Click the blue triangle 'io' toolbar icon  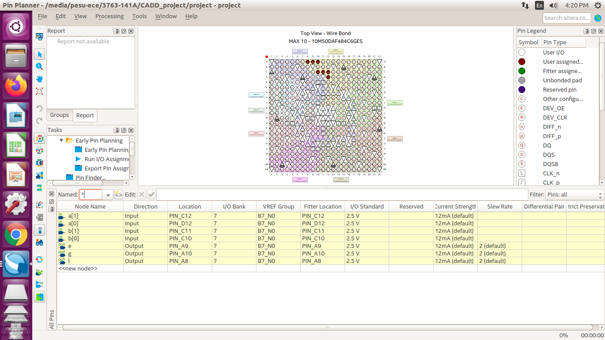[39, 284]
